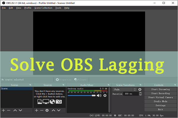Add a new scene with plus icon
Image resolution: width=178 pixels, height=118 pixels.
point(4,110)
